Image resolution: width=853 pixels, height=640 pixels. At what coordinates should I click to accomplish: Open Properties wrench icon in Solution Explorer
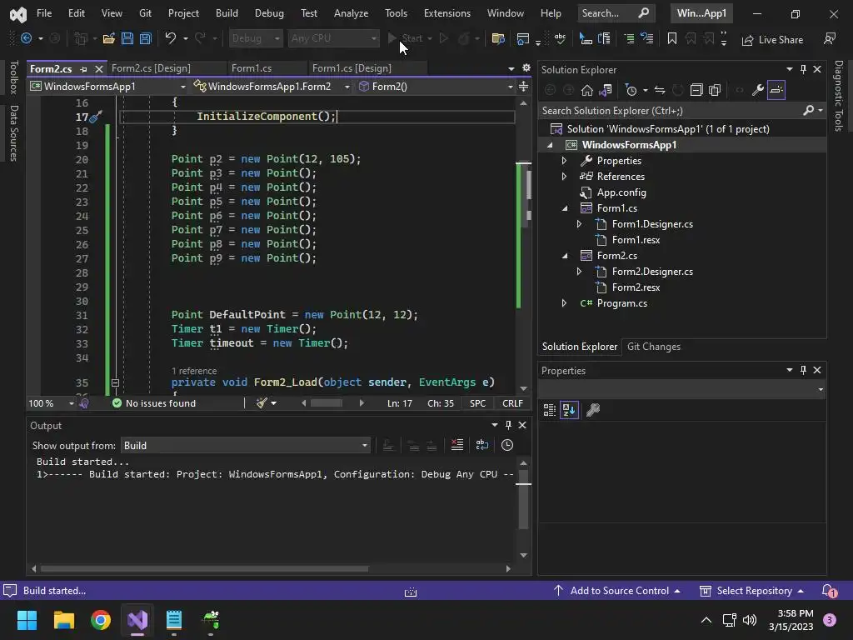757,90
